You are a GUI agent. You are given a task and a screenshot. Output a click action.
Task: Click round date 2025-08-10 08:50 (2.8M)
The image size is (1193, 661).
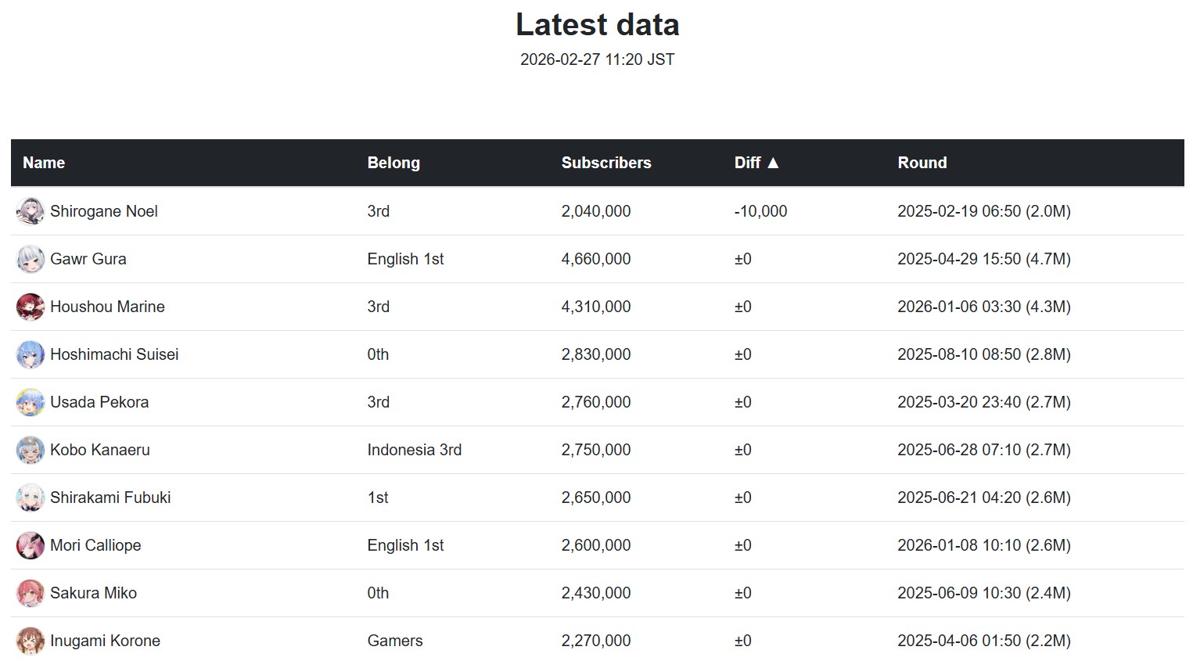click(x=984, y=354)
